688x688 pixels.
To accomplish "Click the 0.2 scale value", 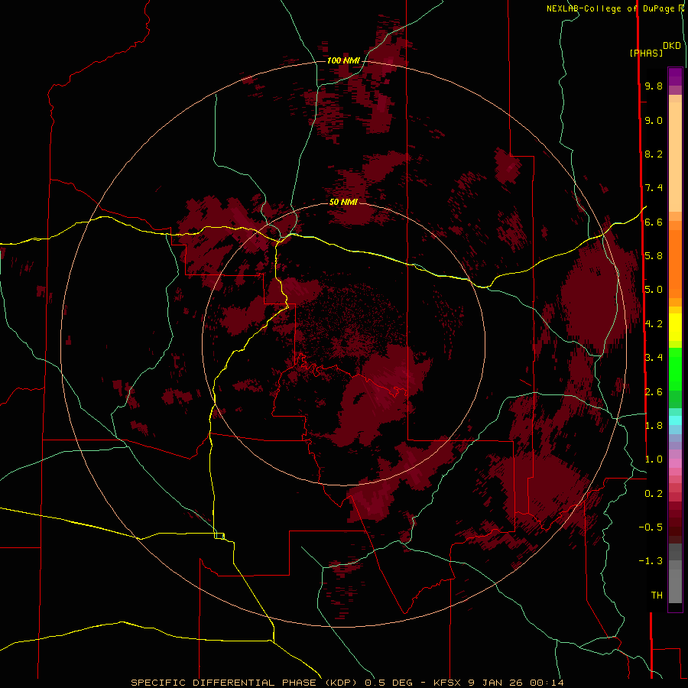I will tap(654, 494).
